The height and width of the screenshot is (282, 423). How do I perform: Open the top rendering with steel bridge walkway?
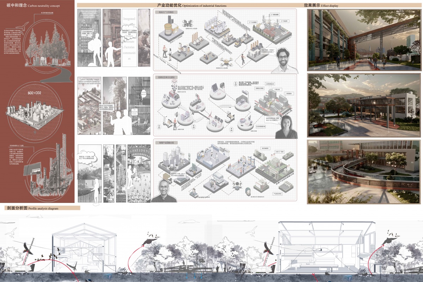tap(363, 40)
